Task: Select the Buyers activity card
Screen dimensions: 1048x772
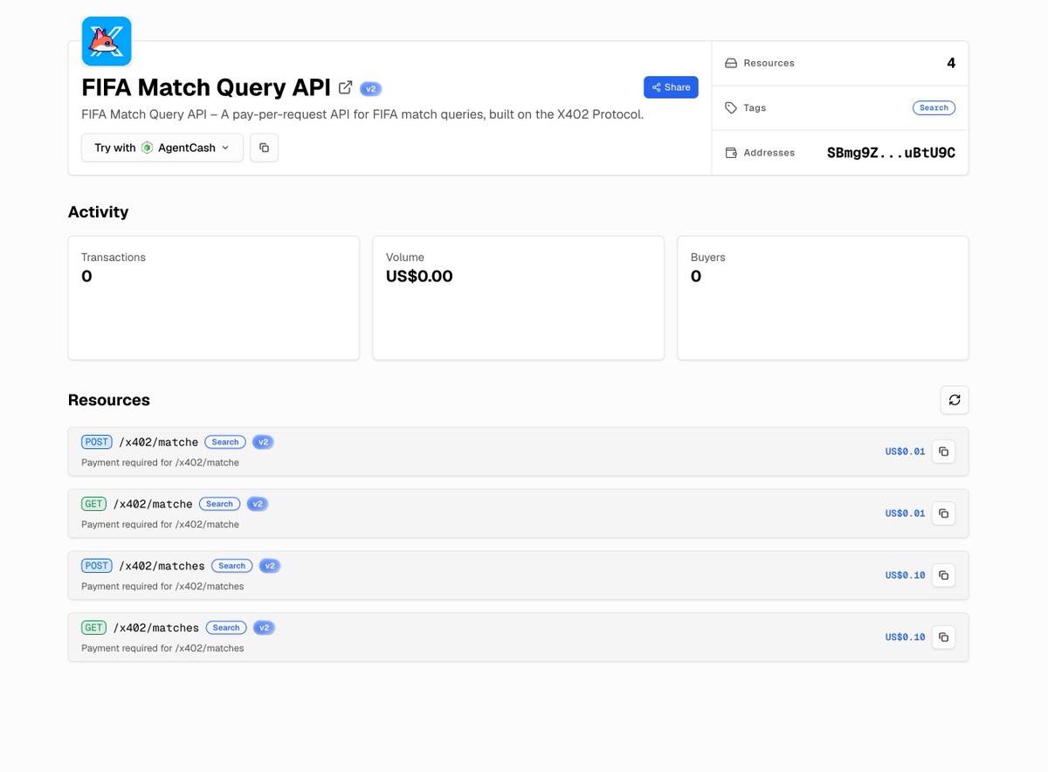Action: (x=823, y=298)
